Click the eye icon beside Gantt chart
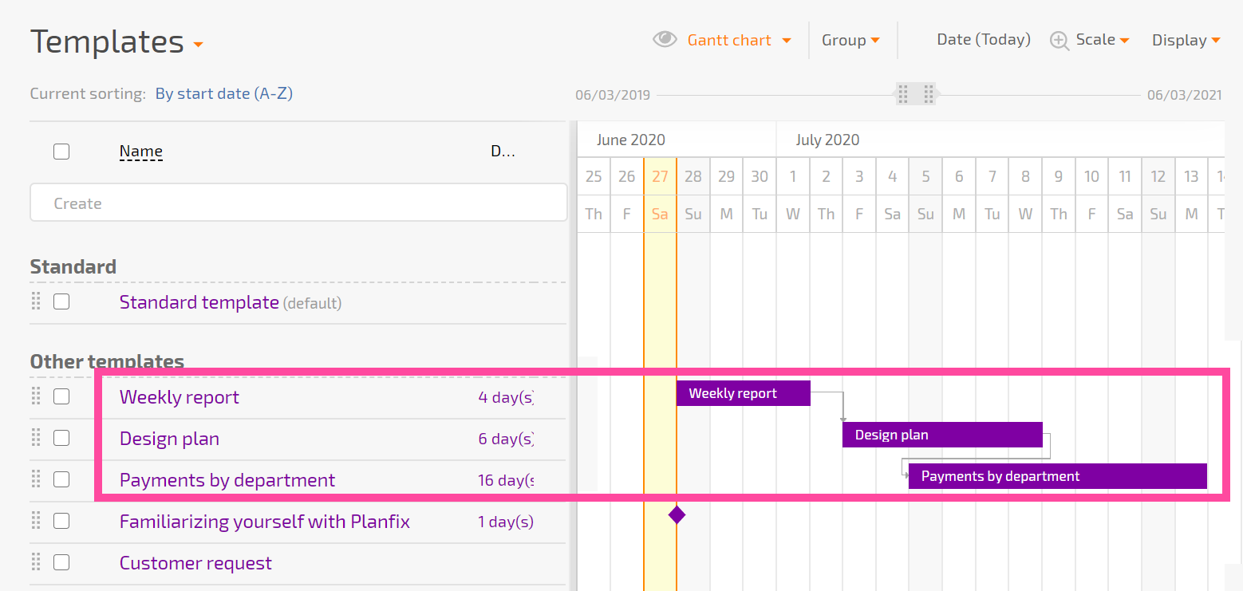Image resolution: width=1243 pixels, height=591 pixels. tap(665, 40)
